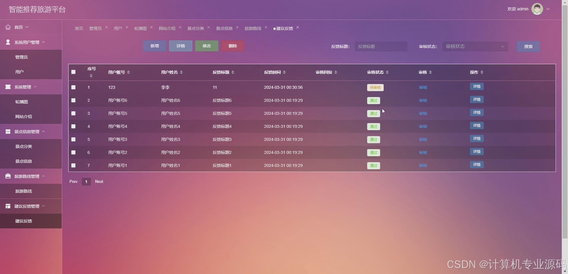Click the 审核 link for 李李's feedback
The width and height of the screenshot is (568, 274).
tap(423, 87)
